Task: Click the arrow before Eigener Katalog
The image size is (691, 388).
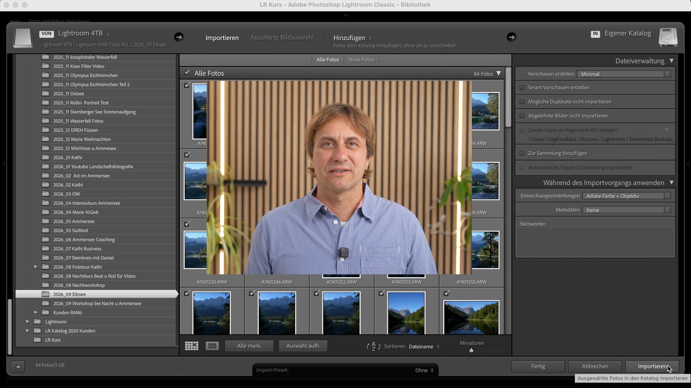Action: coord(512,37)
